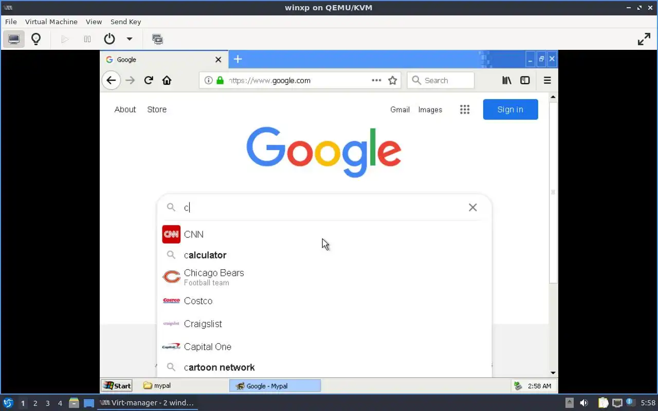
Task: Click the browser page scrollbar down arrow
Action: coord(553,373)
